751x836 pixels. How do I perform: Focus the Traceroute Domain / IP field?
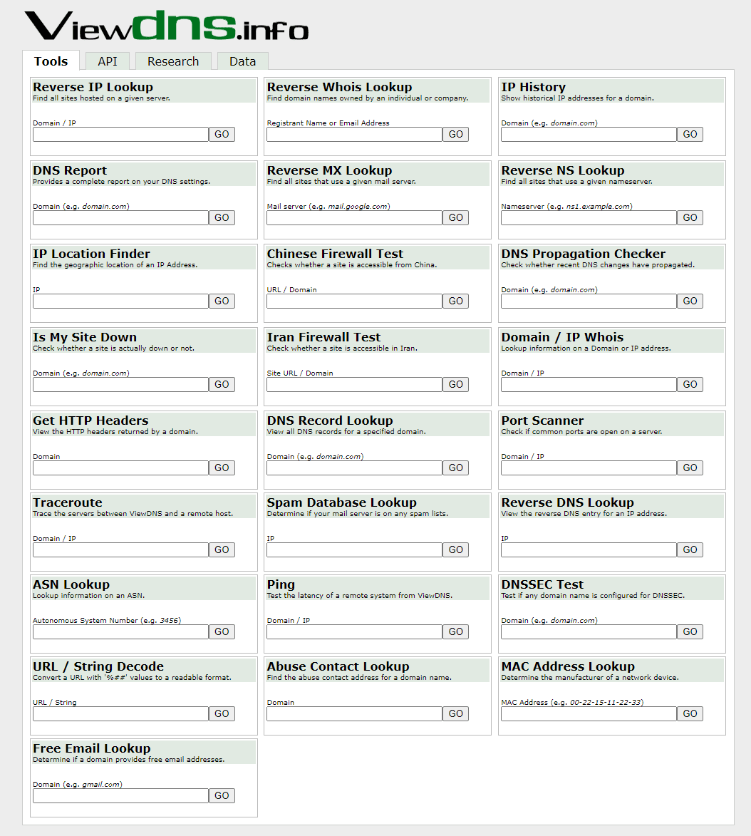coord(120,549)
